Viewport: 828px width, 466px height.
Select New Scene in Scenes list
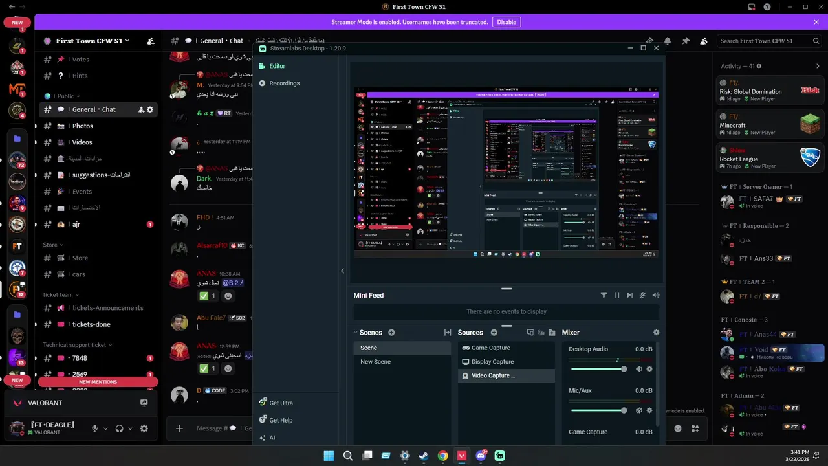[x=402, y=362]
